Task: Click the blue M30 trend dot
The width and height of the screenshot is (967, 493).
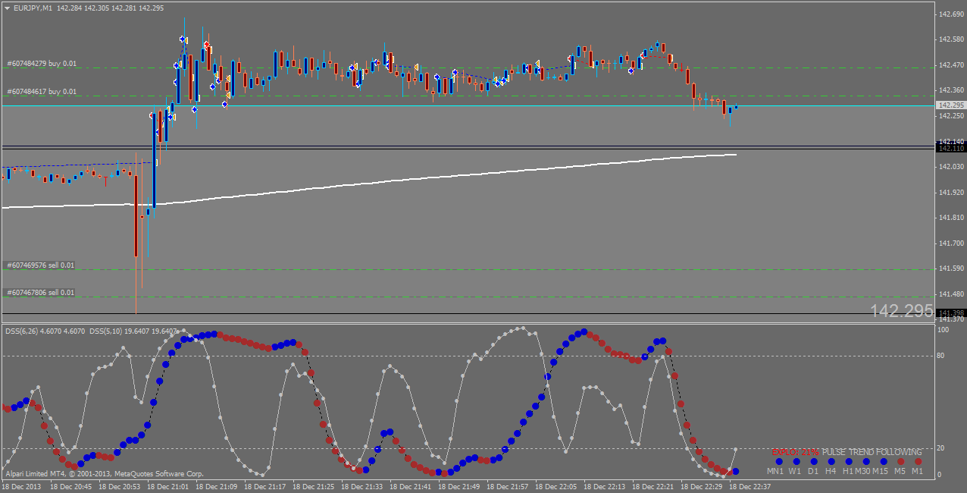Action: (x=865, y=461)
